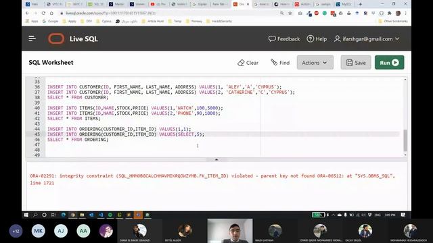Select the AJ participant avatar

pos(61,231)
